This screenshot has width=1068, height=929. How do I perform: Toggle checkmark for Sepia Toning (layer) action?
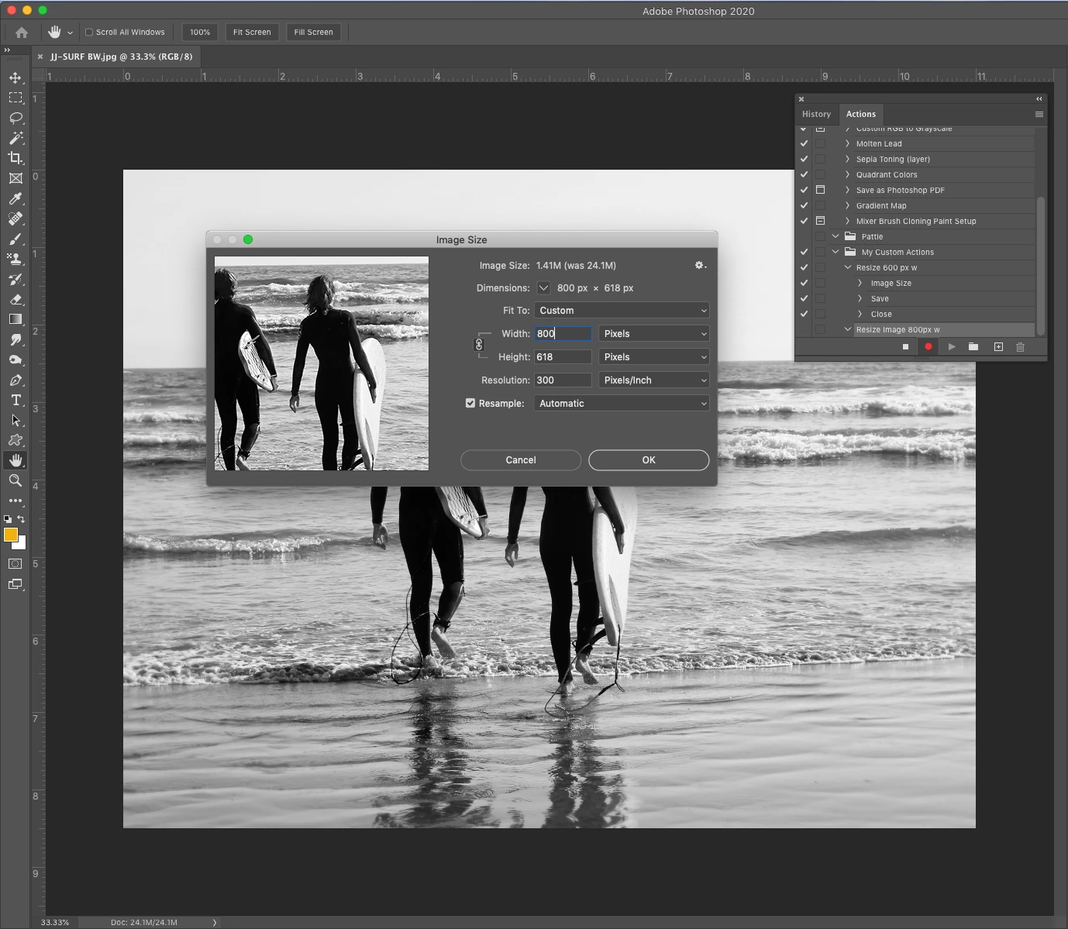click(x=804, y=159)
